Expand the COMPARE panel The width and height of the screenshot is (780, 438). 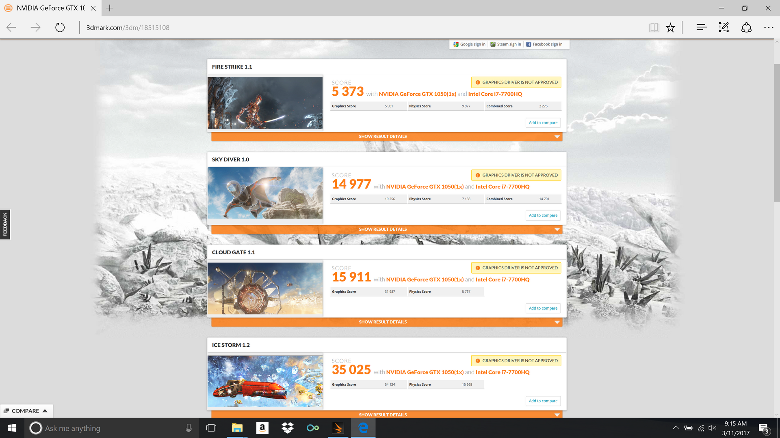click(x=26, y=411)
